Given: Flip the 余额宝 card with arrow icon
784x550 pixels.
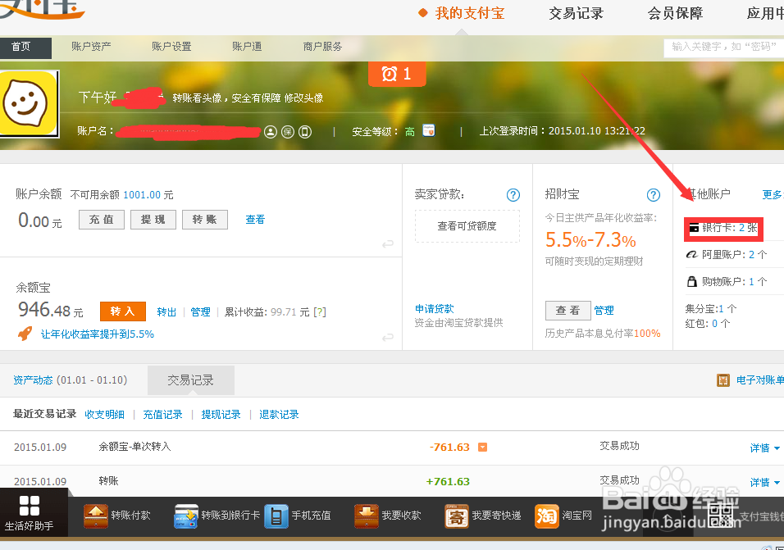Looking at the screenshot, I should tap(388, 338).
